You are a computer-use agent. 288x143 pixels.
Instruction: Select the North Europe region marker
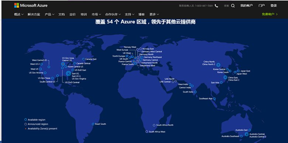click(127, 56)
